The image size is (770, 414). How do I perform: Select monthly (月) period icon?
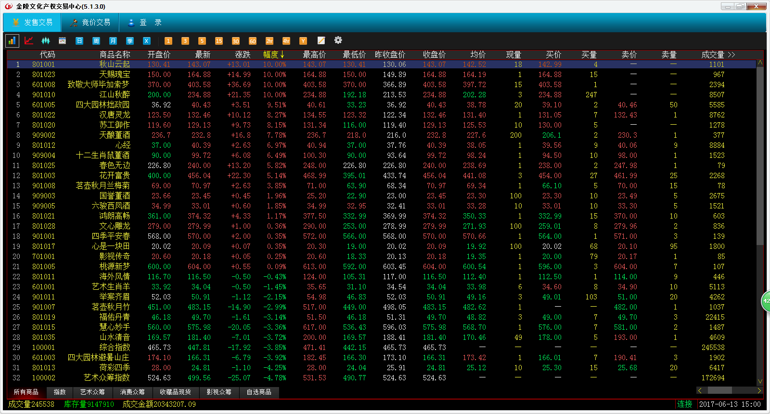pos(113,41)
